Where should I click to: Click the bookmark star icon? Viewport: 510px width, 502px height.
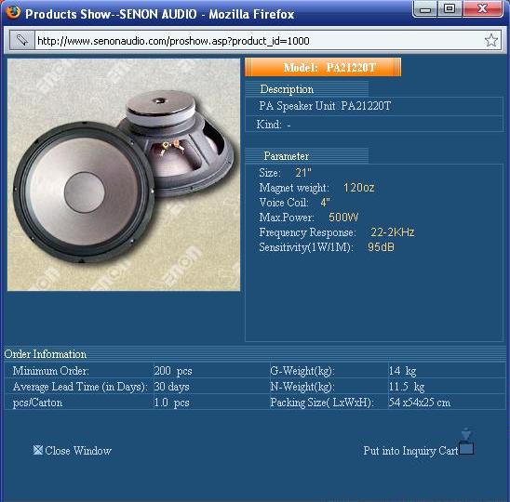pos(490,41)
